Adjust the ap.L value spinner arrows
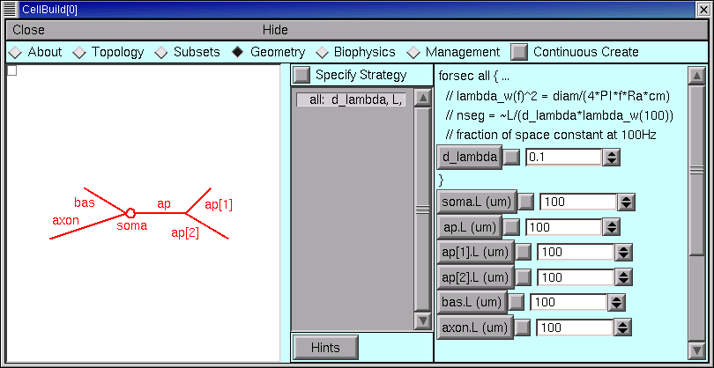 pos(612,227)
